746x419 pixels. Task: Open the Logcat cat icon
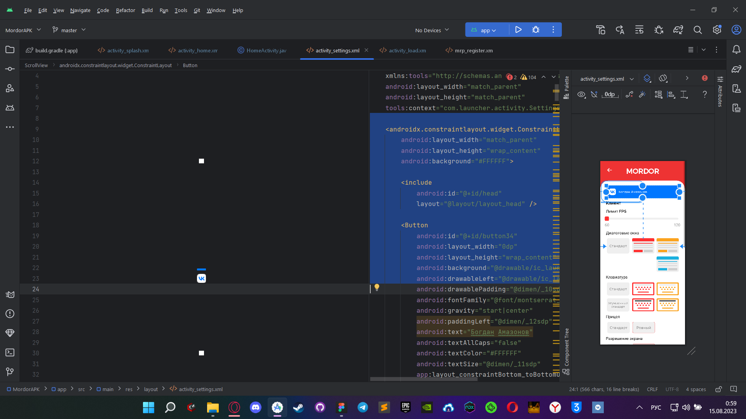(10, 294)
